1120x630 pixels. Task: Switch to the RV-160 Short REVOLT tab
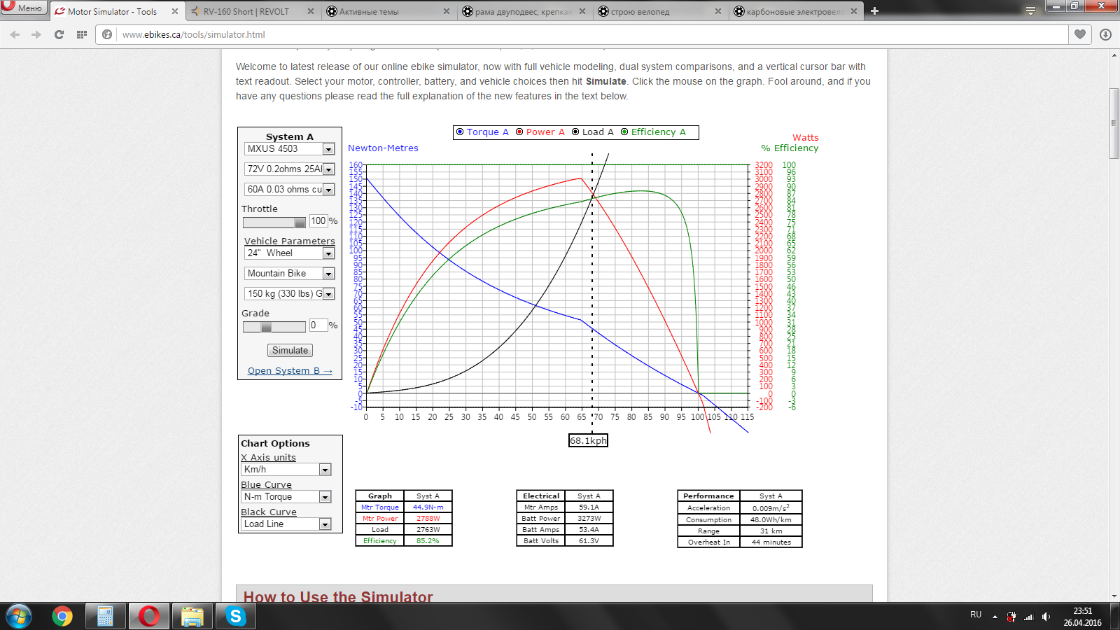tap(246, 11)
